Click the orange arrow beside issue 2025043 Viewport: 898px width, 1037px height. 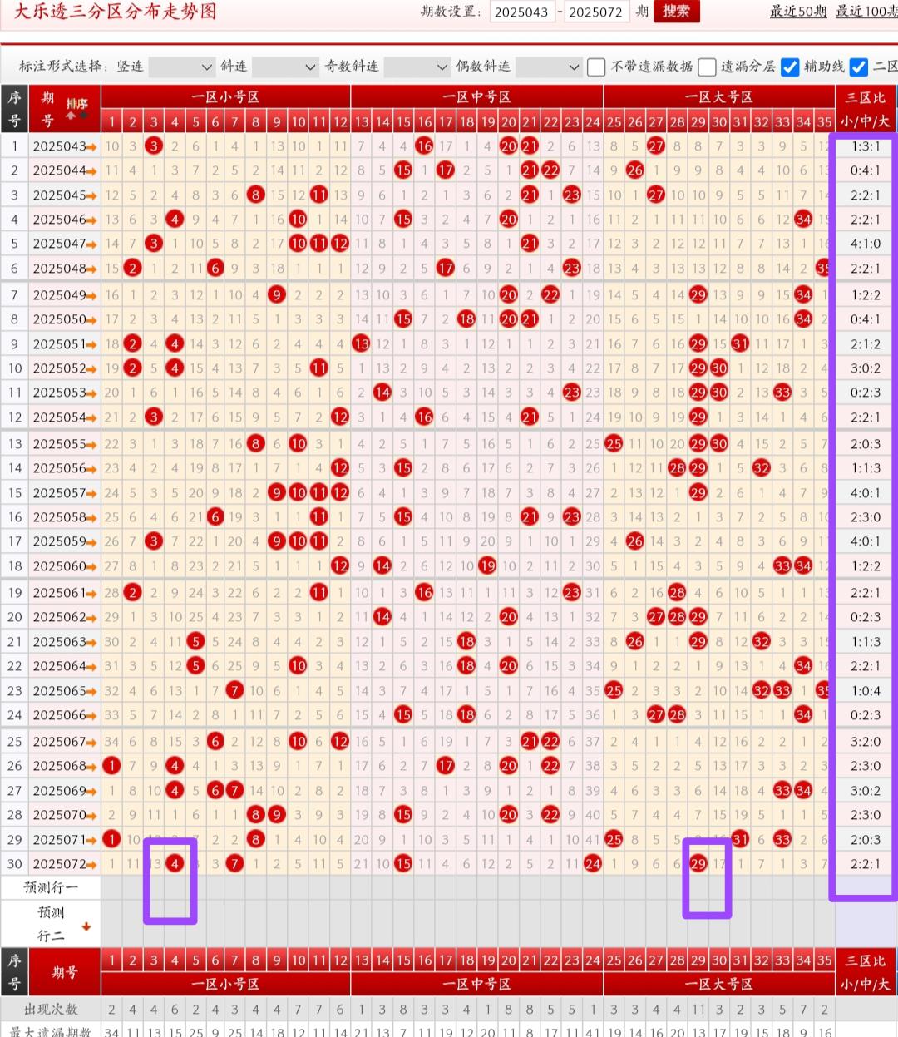(91, 147)
